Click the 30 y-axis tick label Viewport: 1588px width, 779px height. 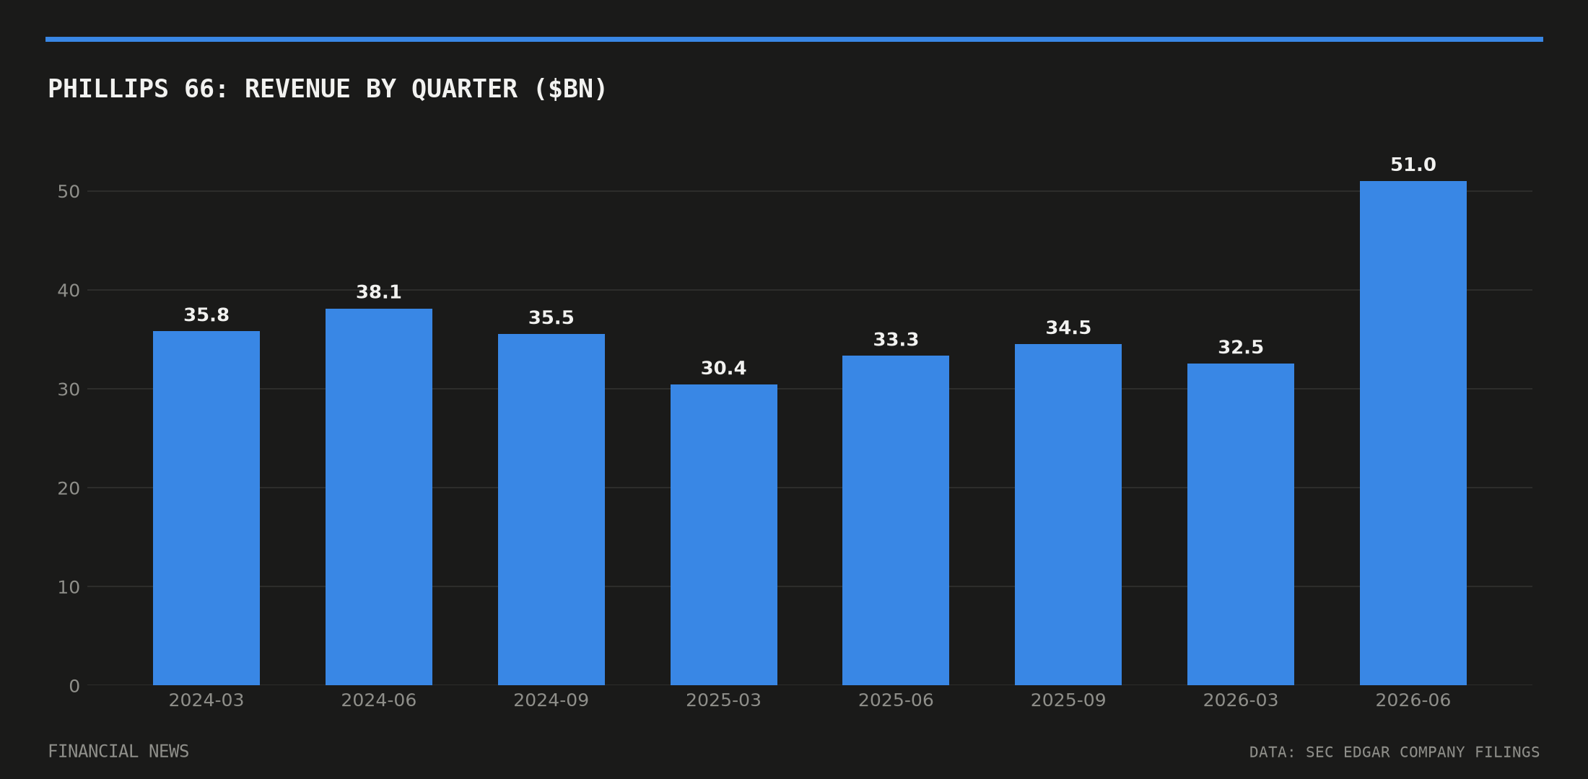pos(69,389)
